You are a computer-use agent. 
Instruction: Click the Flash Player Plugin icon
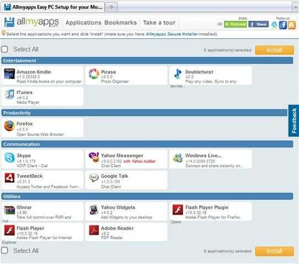point(178,209)
